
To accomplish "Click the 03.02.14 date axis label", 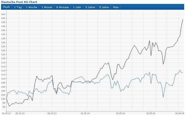I will [120, 113].
